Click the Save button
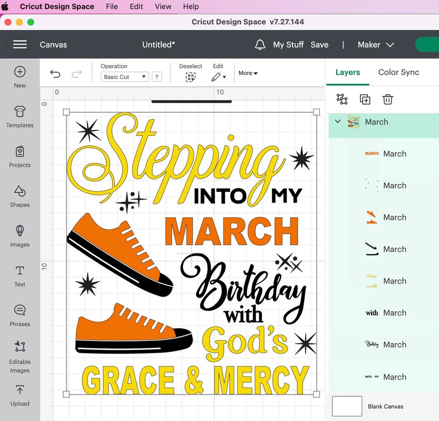This screenshot has height=421, width=439. [320, 45]
